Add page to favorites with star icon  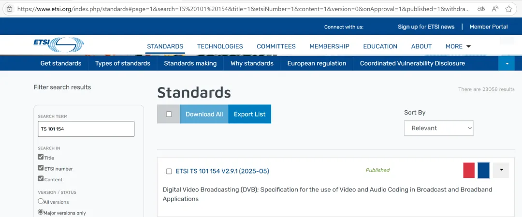pyautogui.click(x=508, y=9)
